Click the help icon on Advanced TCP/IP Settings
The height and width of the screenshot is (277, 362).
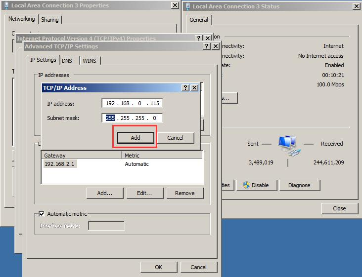[x=206, y=46]
